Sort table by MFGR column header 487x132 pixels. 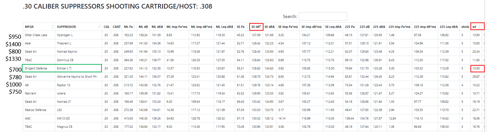click(x=38, y=27)
